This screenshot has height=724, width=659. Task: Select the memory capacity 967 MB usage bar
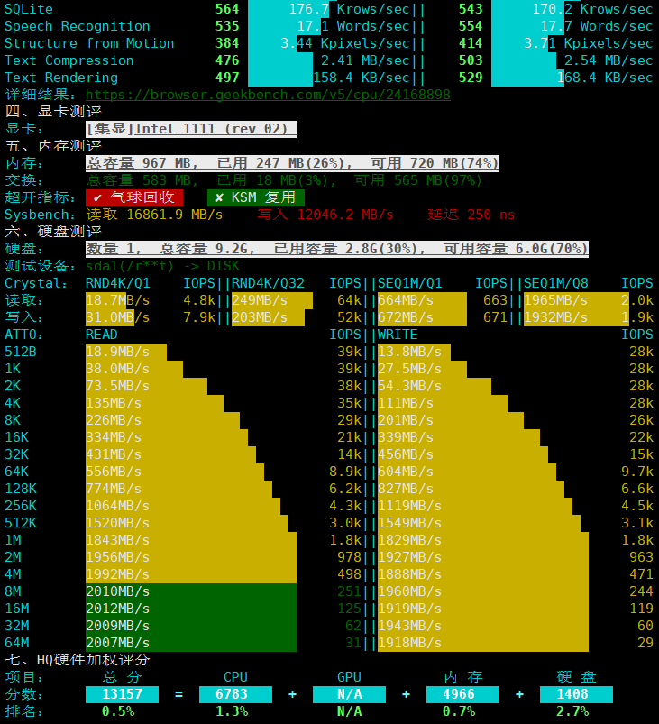pos(292,163)
